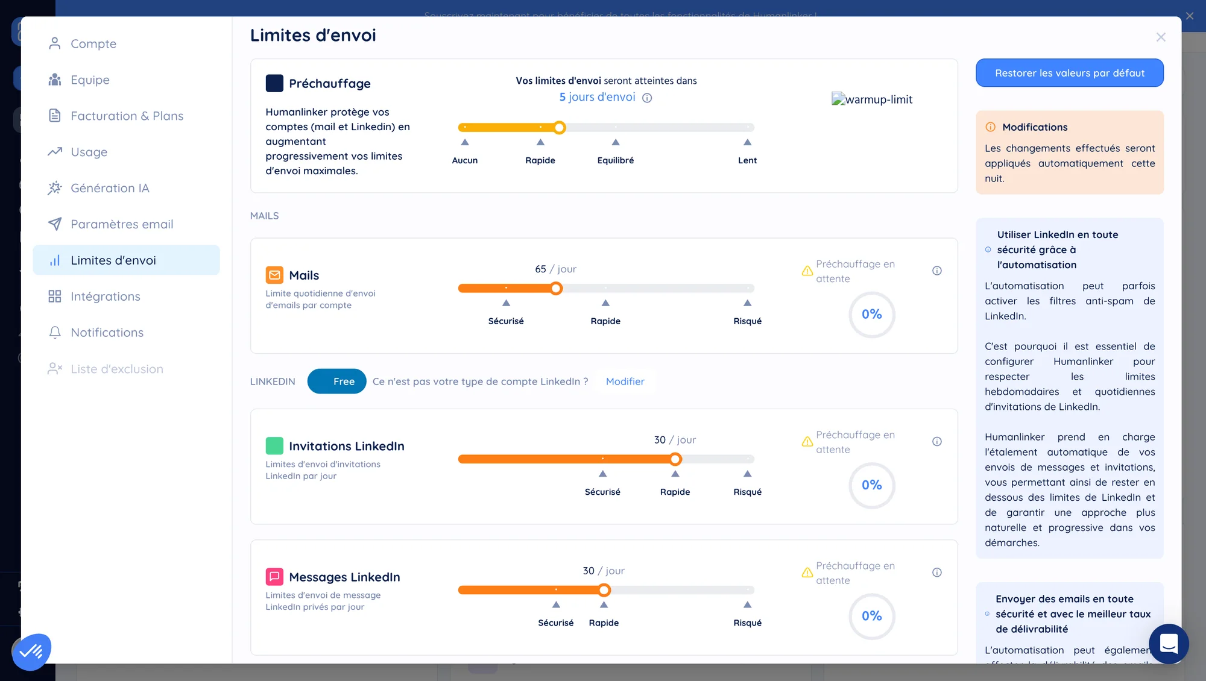Set Invitations LinkedIn to Rapide marker

(675, 474)
